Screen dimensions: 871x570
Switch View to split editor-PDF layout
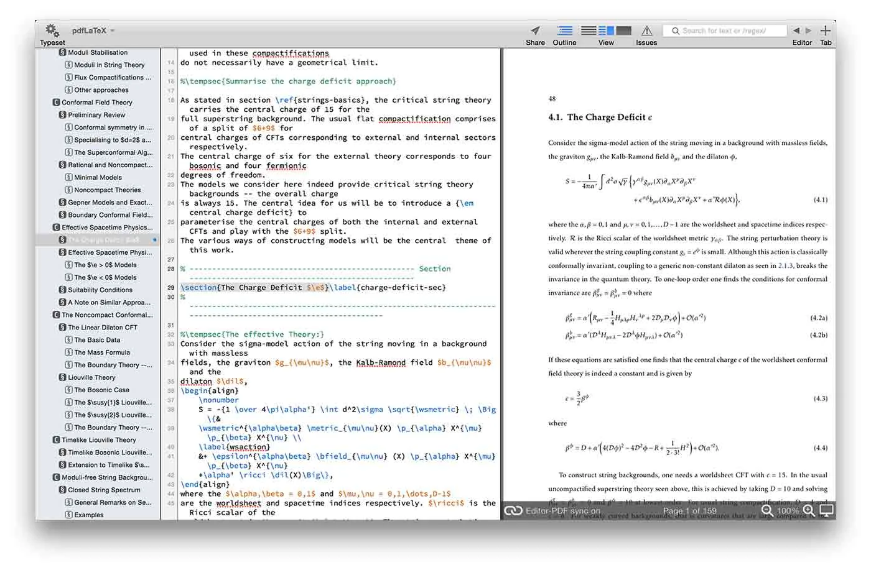pyautogui.click(x=606, y=30)
